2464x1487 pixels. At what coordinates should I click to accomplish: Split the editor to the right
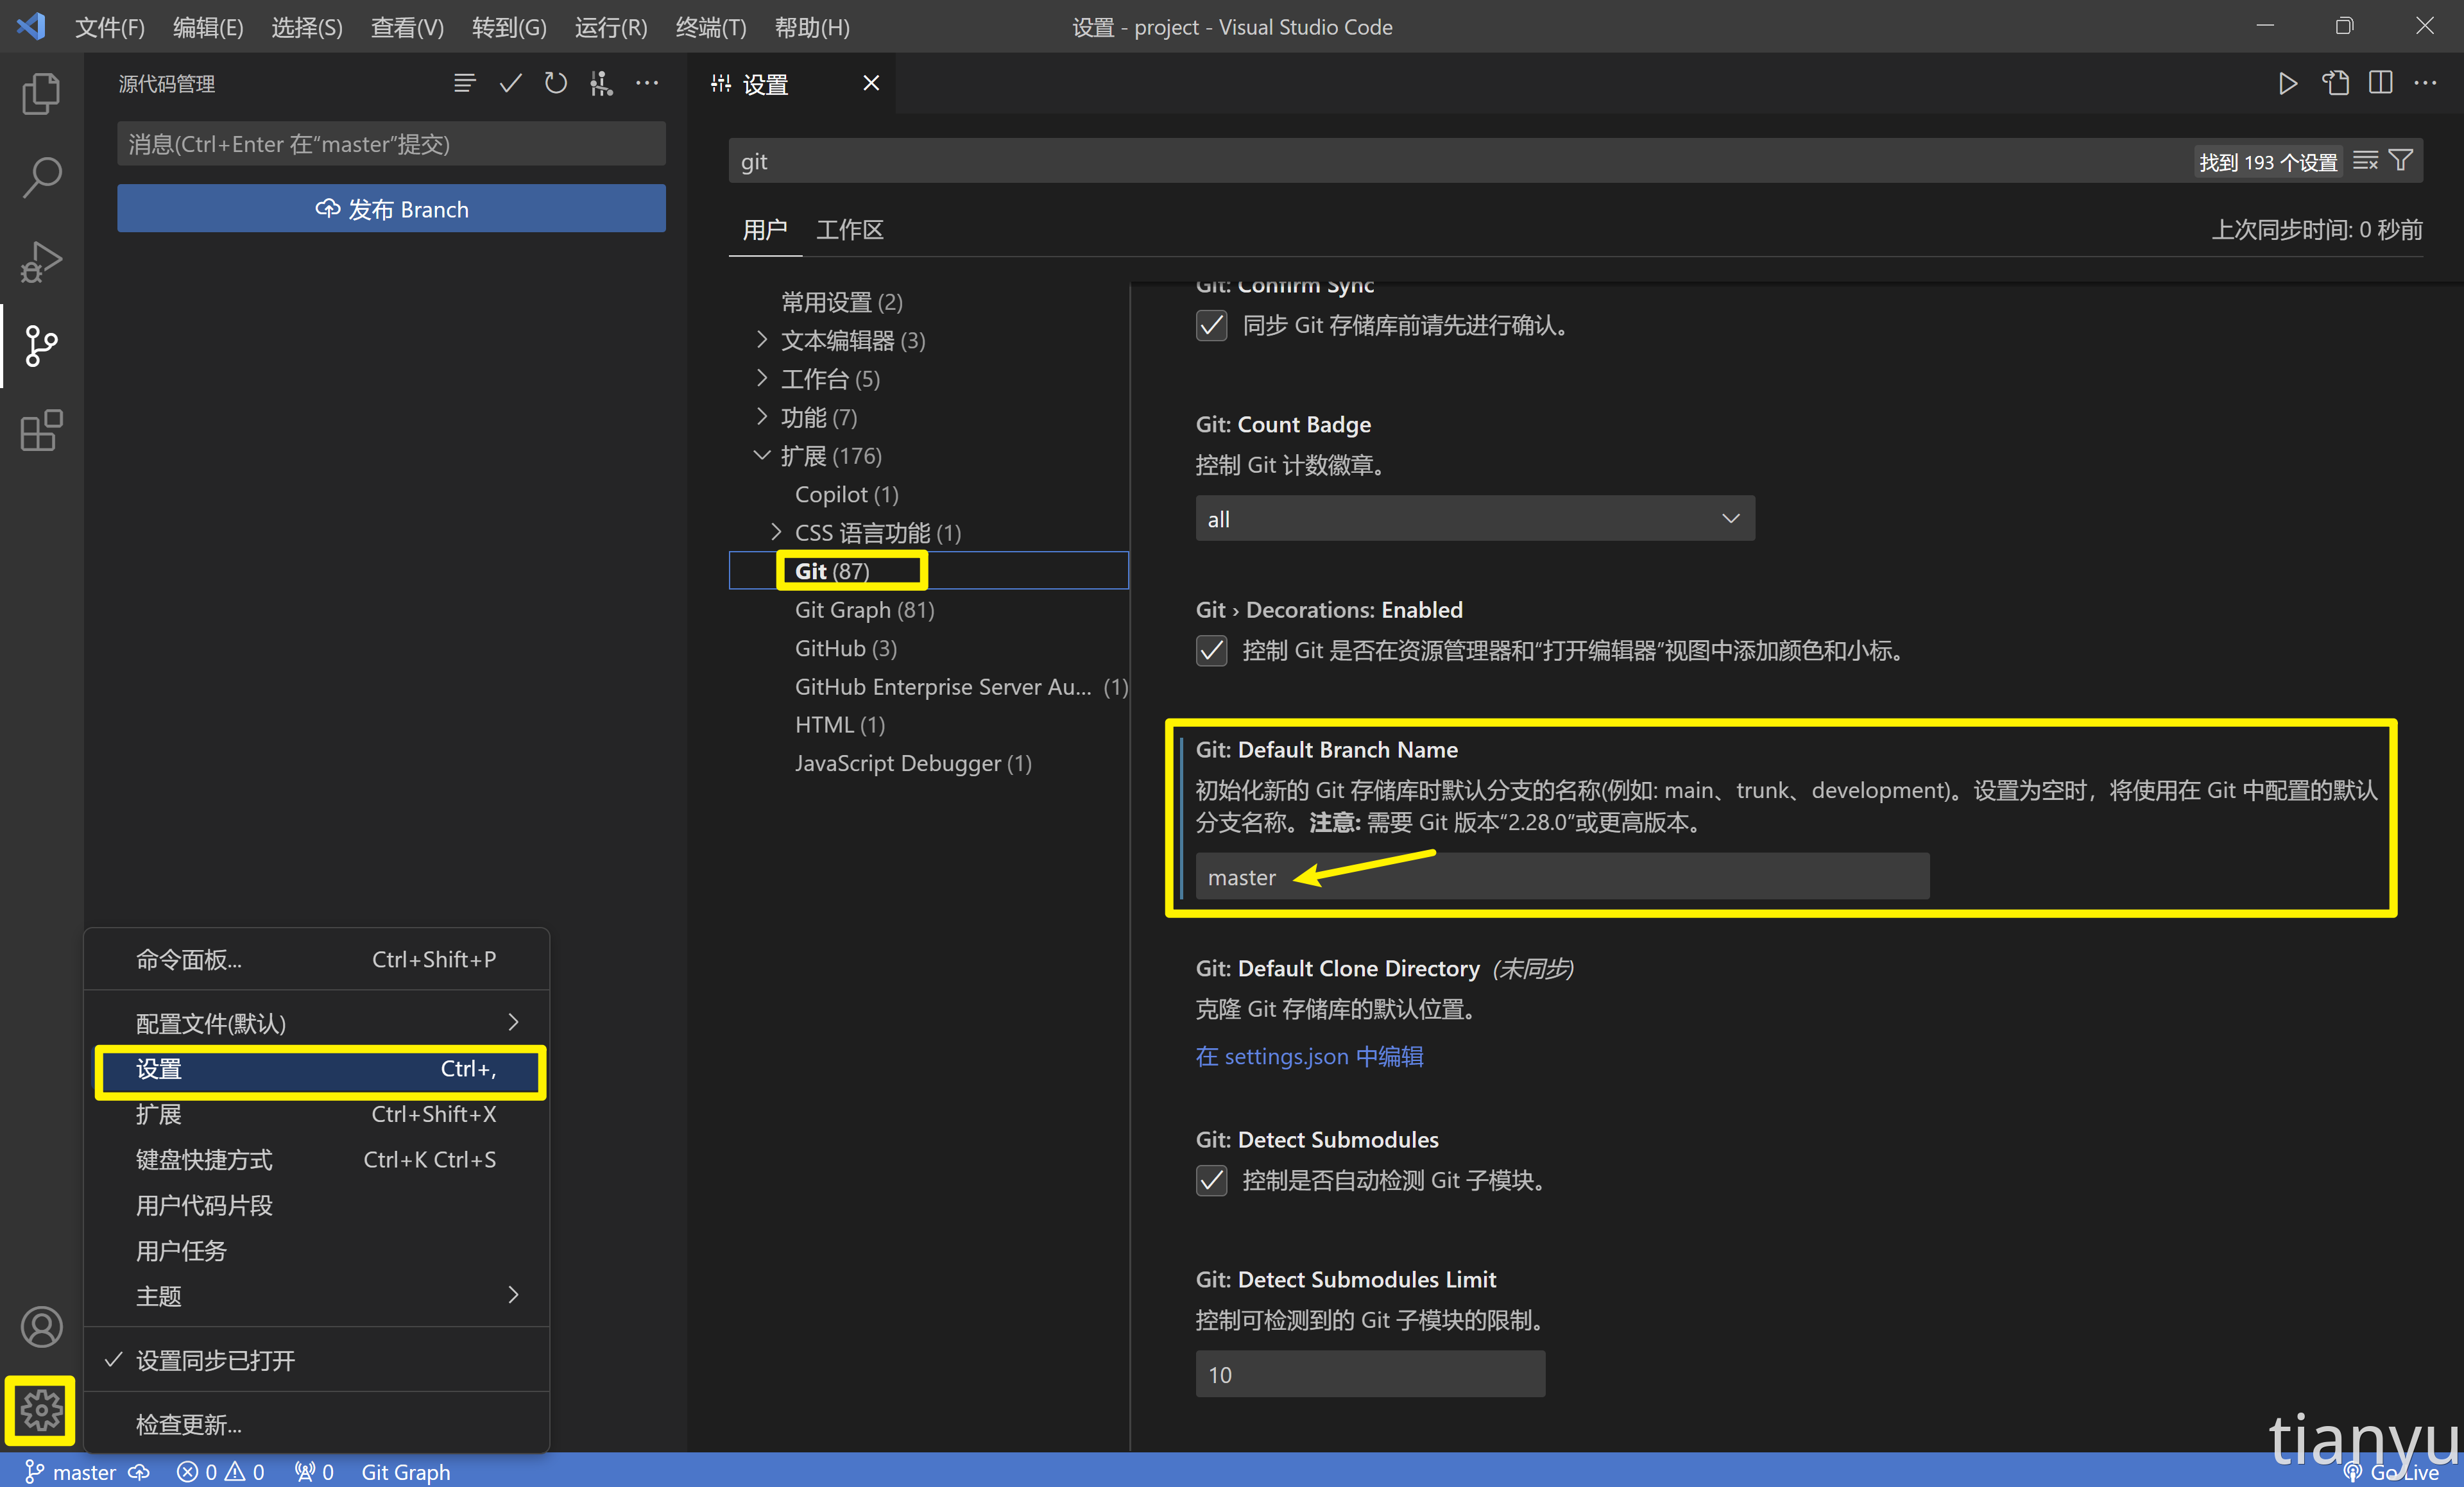[2381, 83]
